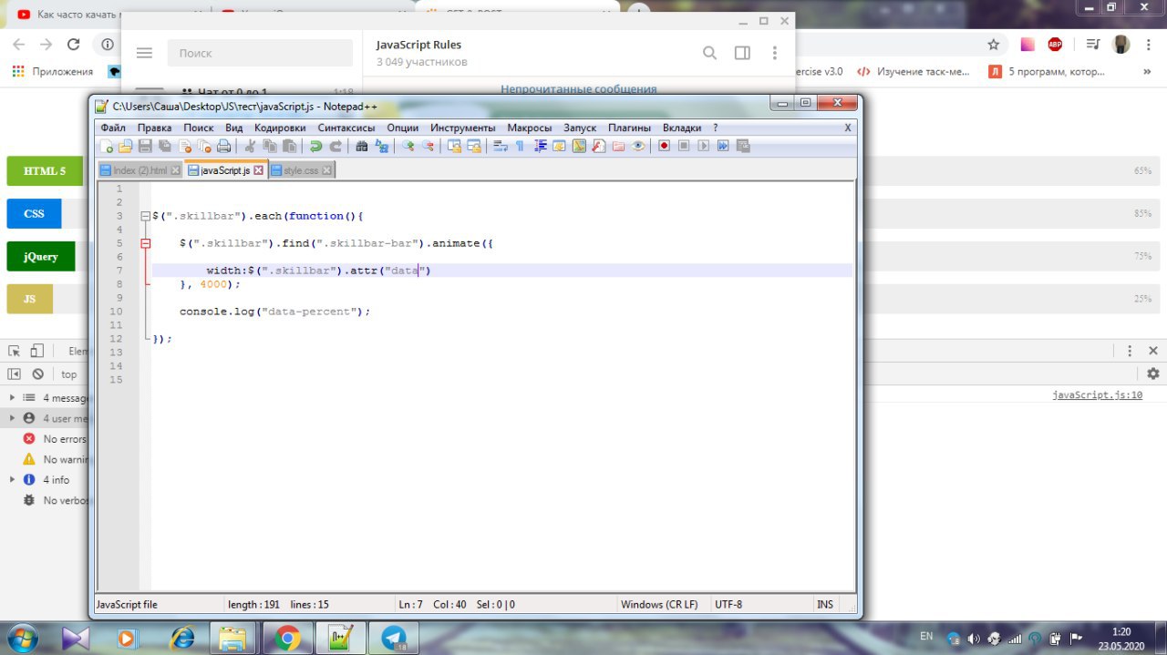
Task: Open the Кодировки menu in Notepad++
Action: click(280, 128)
